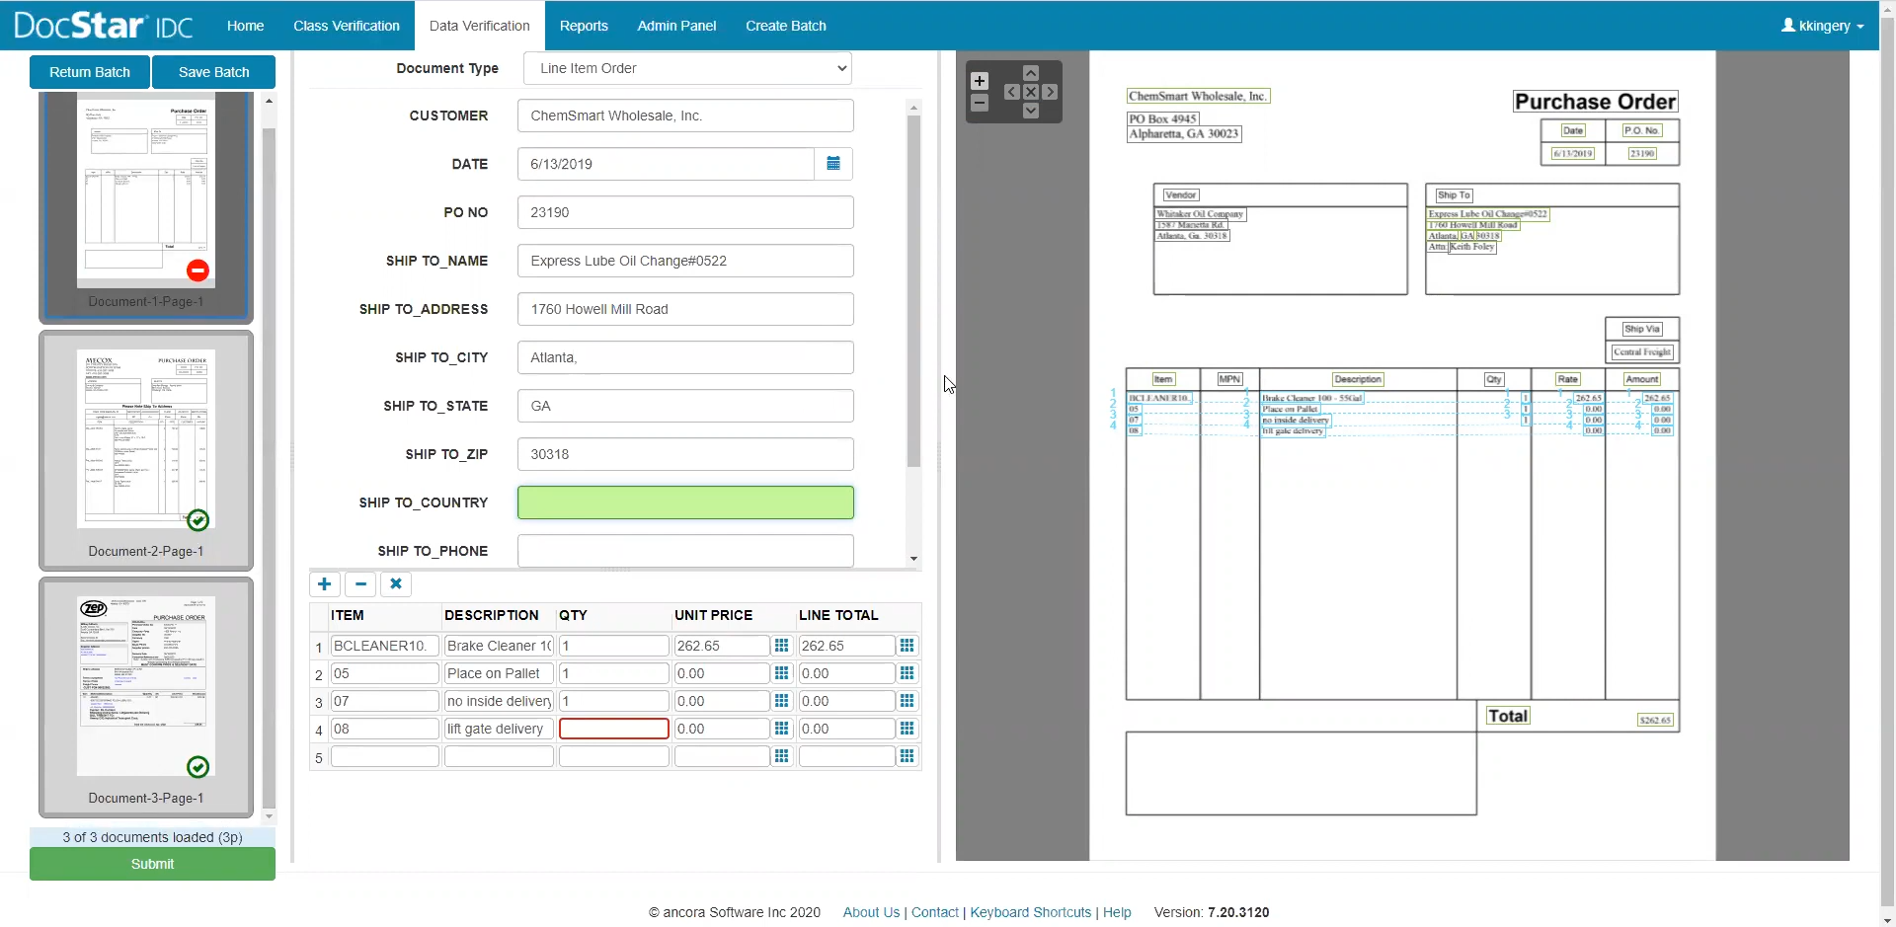Screen dimensions: 1896x927
Task: Click the center reset icon in viewer controls
Action: (1030, 92)
